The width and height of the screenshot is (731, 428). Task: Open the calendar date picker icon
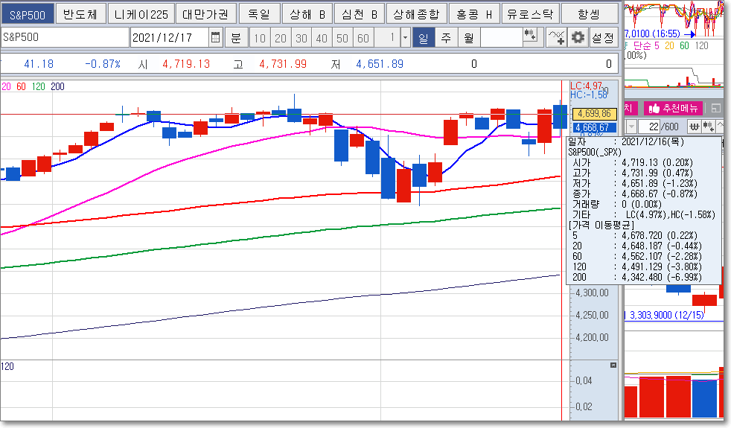point(215,37)
